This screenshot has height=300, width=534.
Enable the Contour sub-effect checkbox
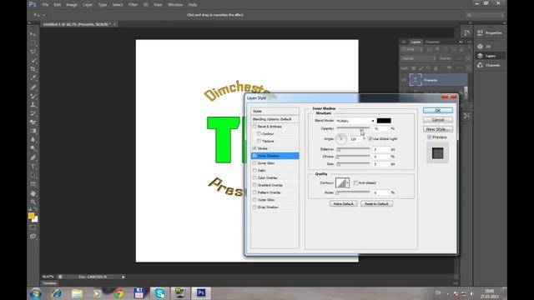coord(259,133)
